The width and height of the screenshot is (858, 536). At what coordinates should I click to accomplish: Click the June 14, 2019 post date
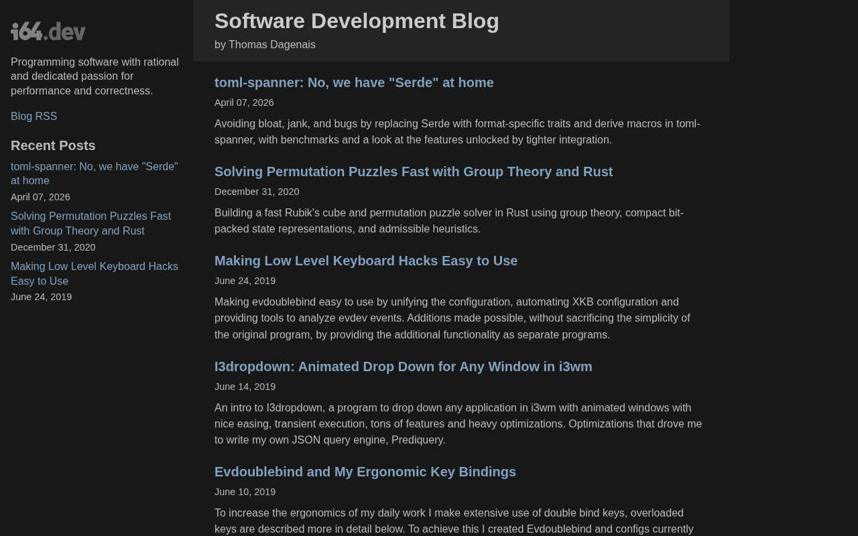[245, 387]
